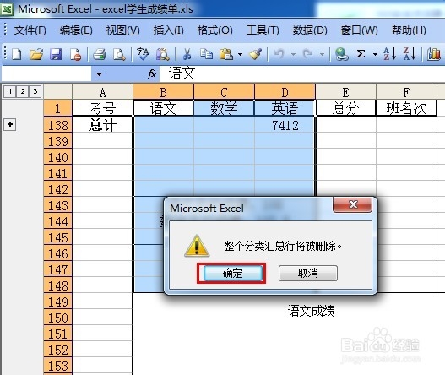Click the 英语 header cell

click(x=285, y=108)
